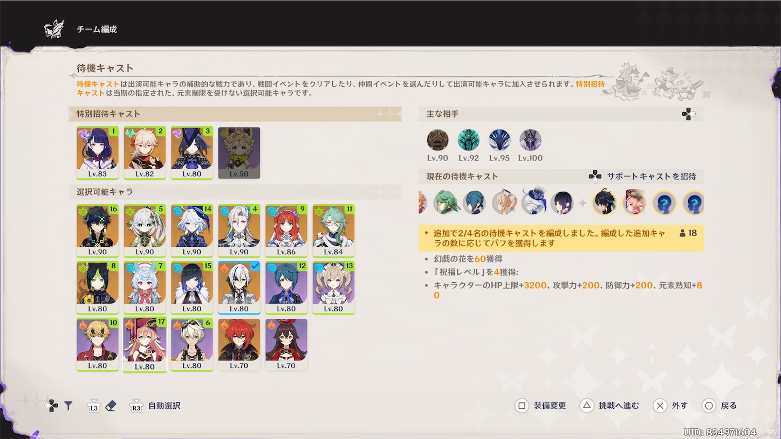This screenshot has width=781, height=439.
Task: Toggle the special guest character numbered 1
Action: click(98, 154)
